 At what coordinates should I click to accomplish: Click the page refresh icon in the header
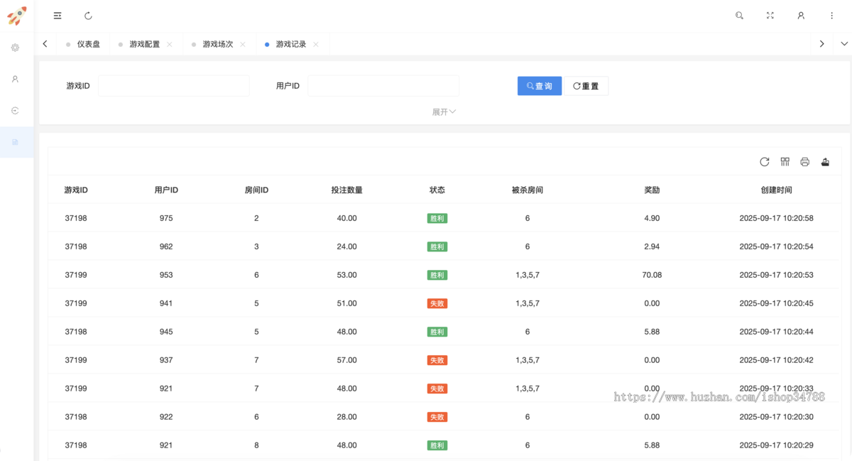pos(88,16)
